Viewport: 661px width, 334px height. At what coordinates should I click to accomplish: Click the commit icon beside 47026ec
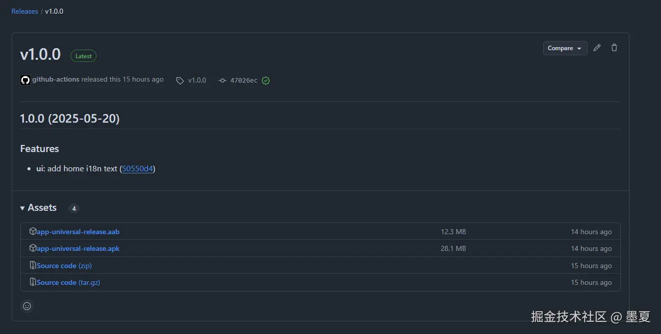tap(223, 81)
